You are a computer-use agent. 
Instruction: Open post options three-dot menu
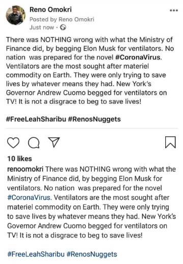(x=174, y=11)
